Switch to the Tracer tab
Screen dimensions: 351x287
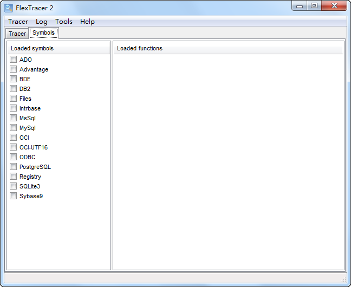17,34
